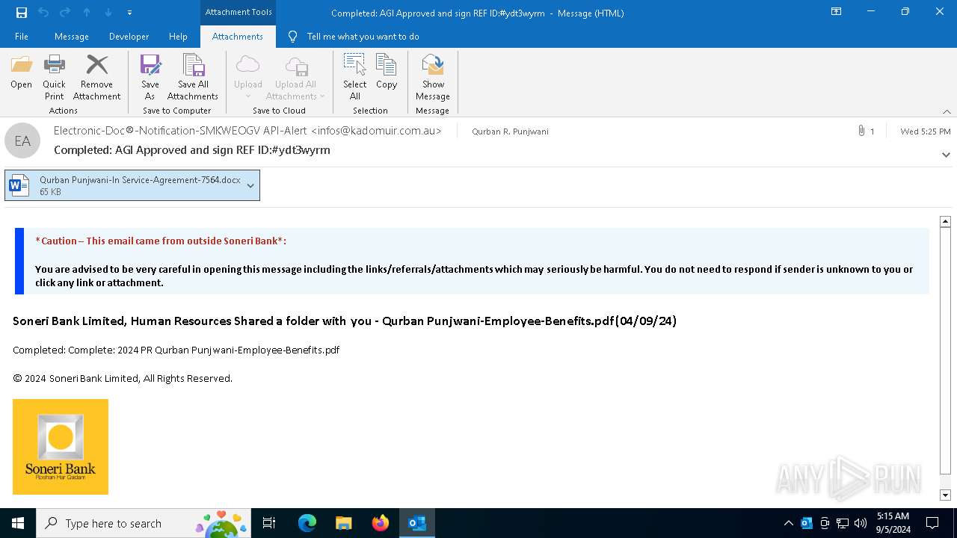Click the Wed 5:25 PM timestamp
Screen dimensions: 957x538
[926, 132]
